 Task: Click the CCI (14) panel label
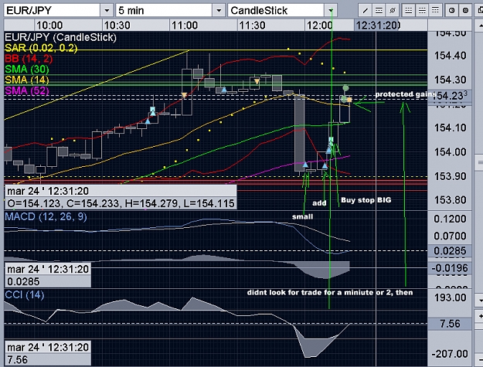click(25, 295)
